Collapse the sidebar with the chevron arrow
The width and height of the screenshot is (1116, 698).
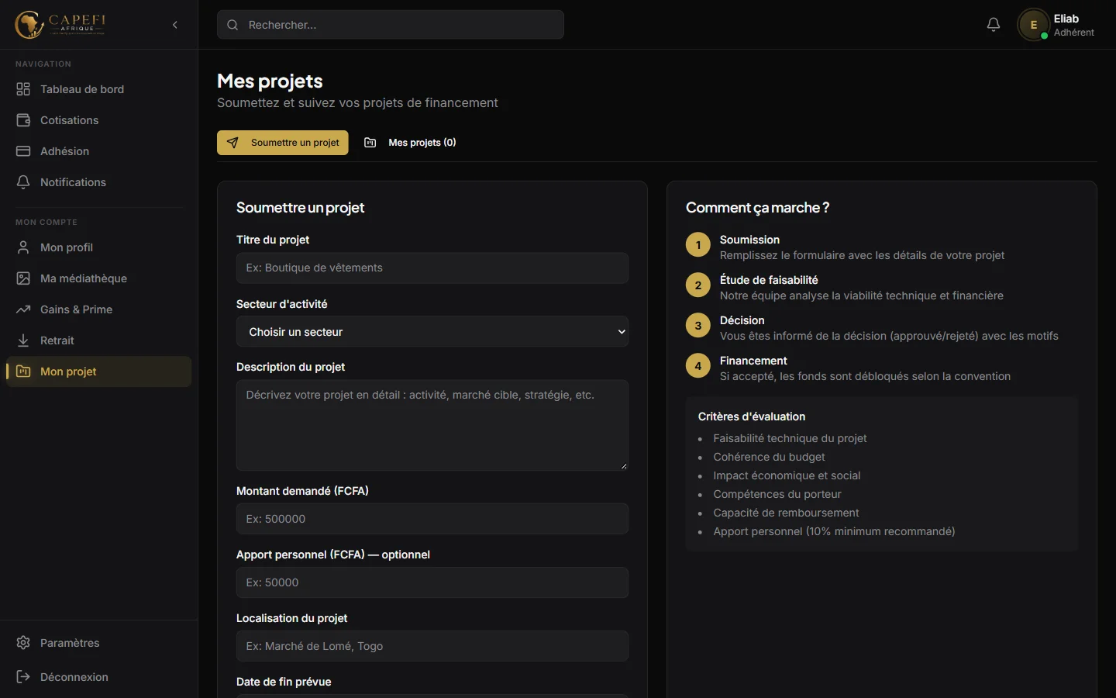click(x=175, y=25)
